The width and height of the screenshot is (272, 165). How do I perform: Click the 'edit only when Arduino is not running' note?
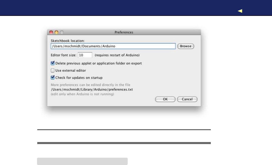[x=82, y=94]
